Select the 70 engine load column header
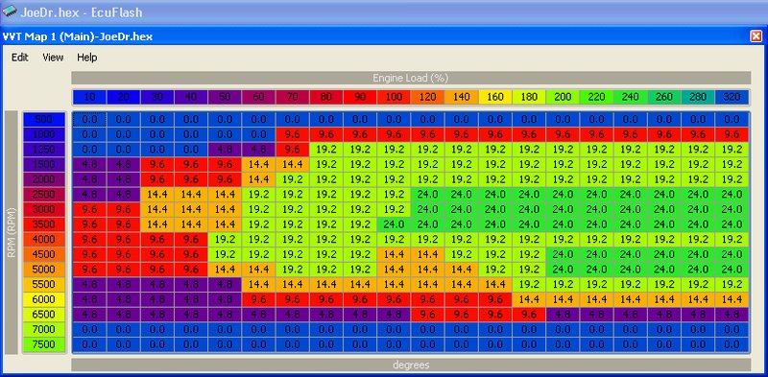The width and height of the screenshot is (768, 377). pyautogui.click(x=292, y=97)
